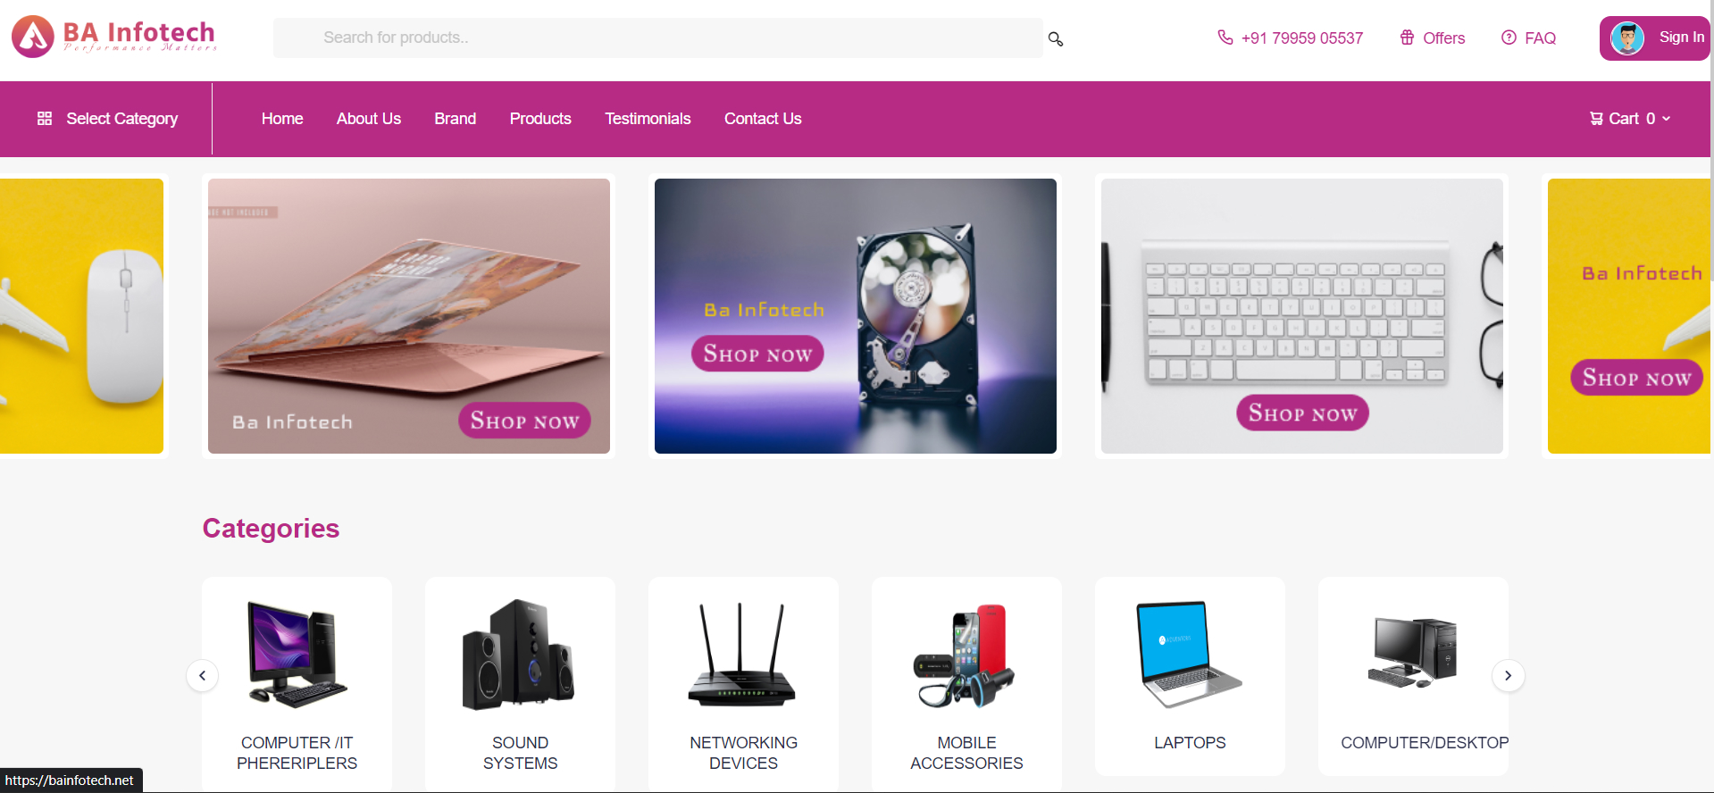Image resolution: width=1714 pixels, height=793 pixels.
Task: Click Shop Now on the hard drive banner
Action: point(757,354)
